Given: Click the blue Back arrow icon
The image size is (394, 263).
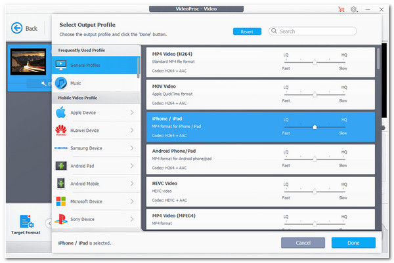Looking at the screenshot, I should [x=17, y=28].
